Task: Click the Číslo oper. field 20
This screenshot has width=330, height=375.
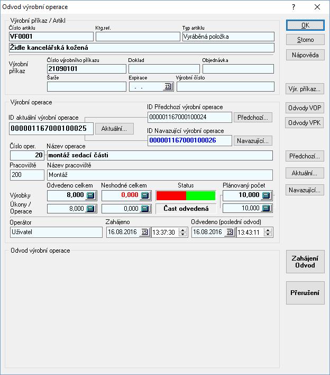Action: (x=27, y=155)
